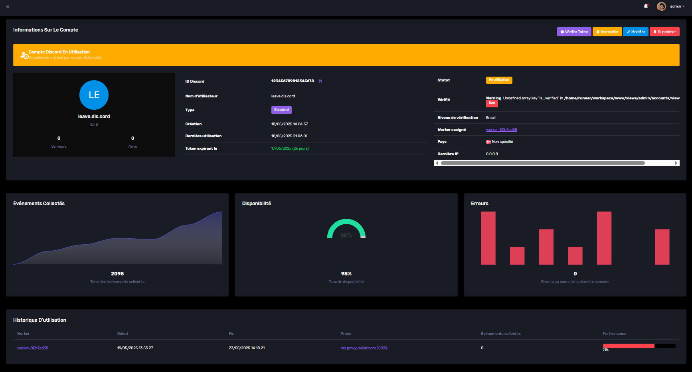
Task: Open the Historique D'utilisation section
Action: click(x=40, y=320)
